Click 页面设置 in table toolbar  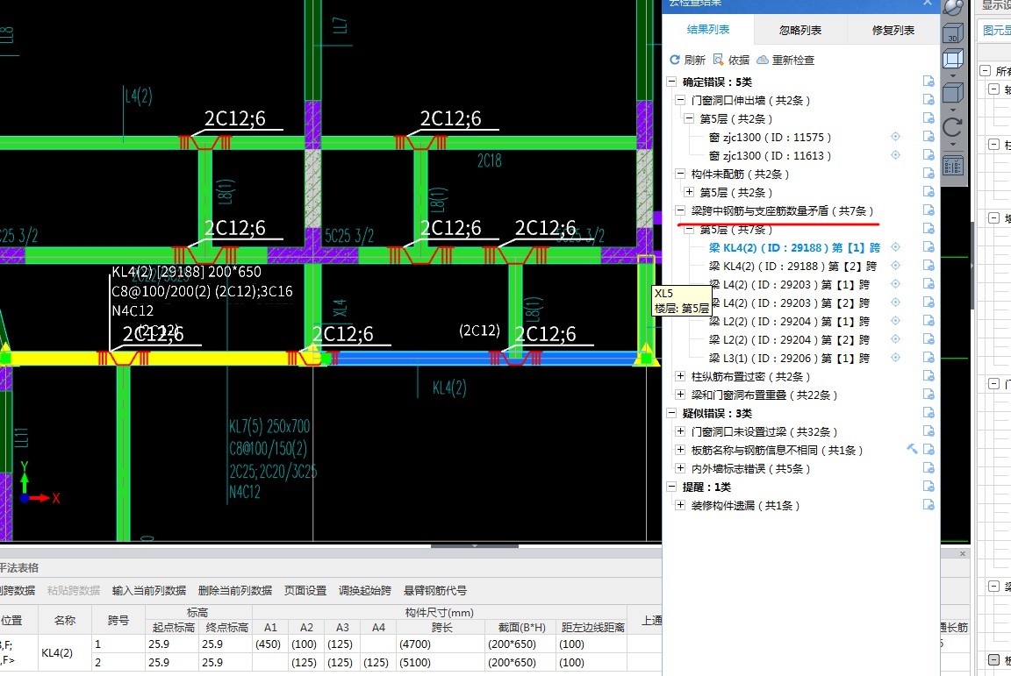tap(305, 590)
